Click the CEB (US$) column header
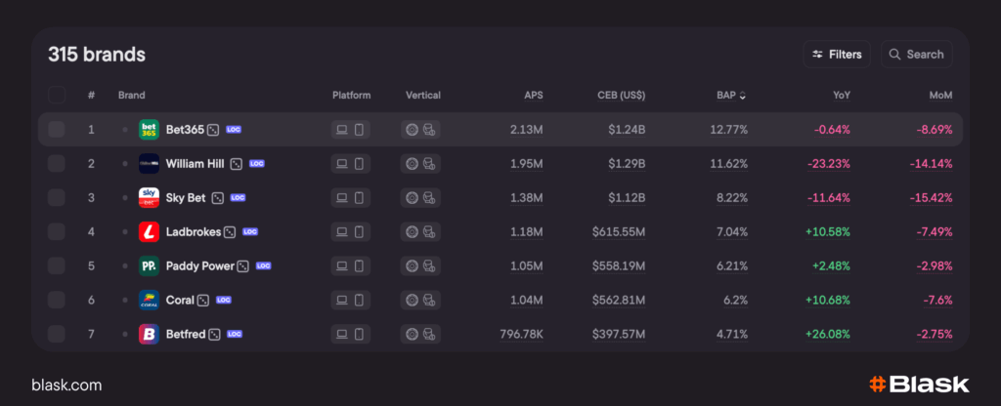The height and width of the screenshot is (406, 1001). [x=621, y=96]
